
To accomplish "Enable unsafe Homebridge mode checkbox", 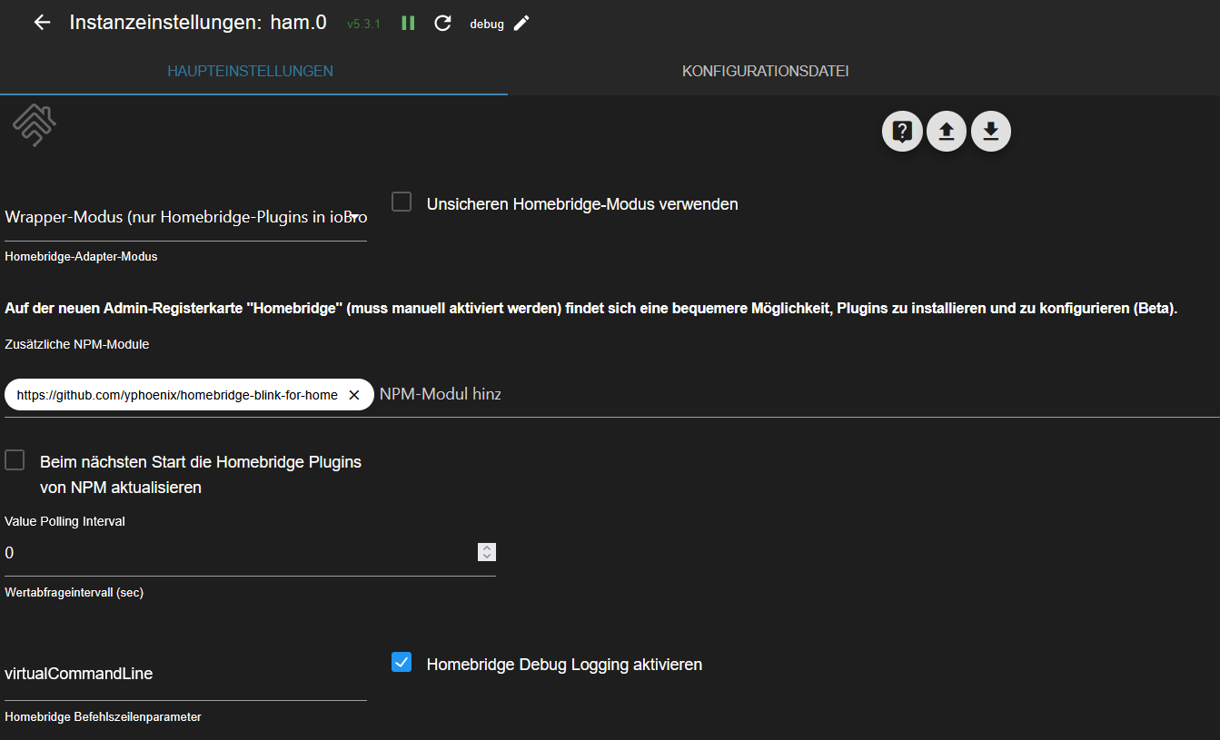I will (x=402, y=202).
